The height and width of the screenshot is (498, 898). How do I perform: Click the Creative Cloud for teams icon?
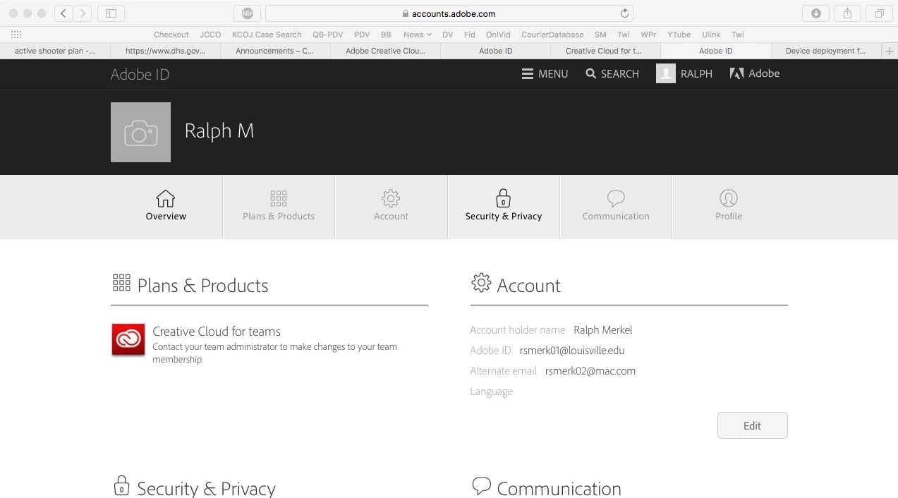tap(128, 339)
